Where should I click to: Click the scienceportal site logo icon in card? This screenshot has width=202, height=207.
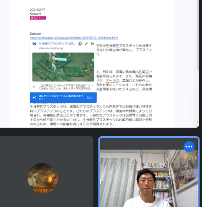(x=34, y=44)
